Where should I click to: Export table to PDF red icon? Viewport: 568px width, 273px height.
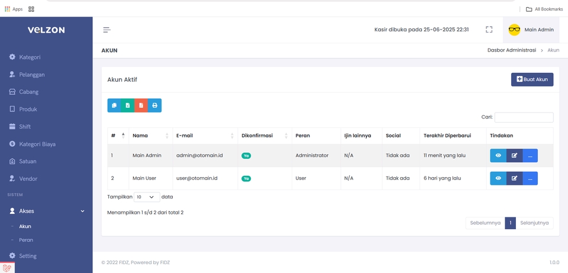pyautogui.click(x=141, y=105)
